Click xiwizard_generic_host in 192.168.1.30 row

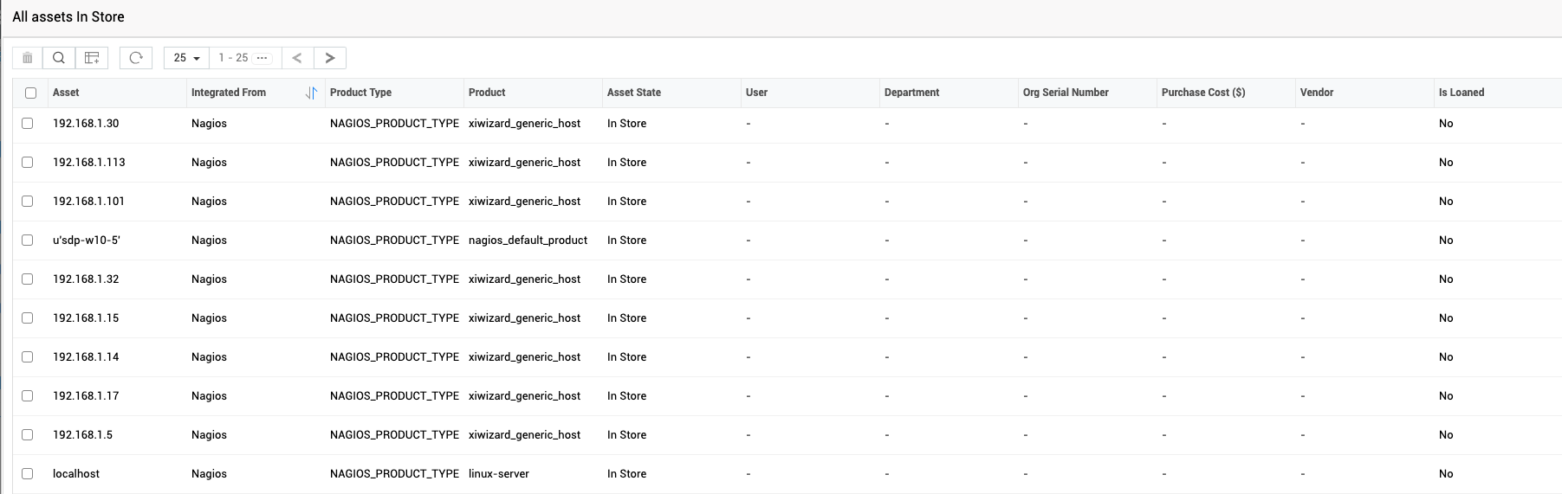[x=524, y=124]
